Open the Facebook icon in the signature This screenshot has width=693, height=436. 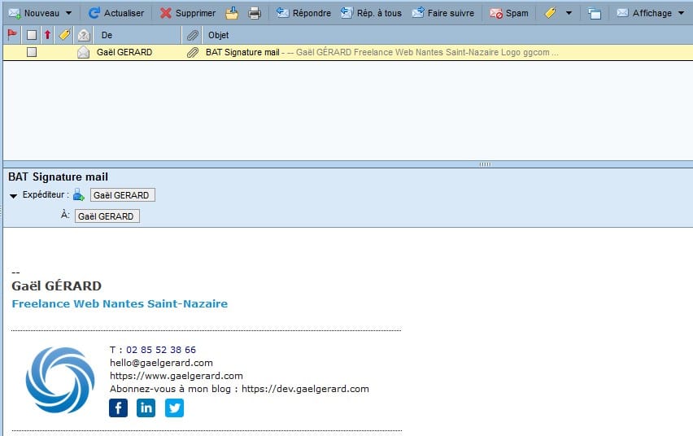click(x=119, y=408)
